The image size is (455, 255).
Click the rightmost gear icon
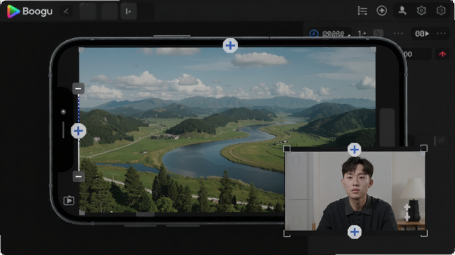pyautogui.click(x=441, y=11)
